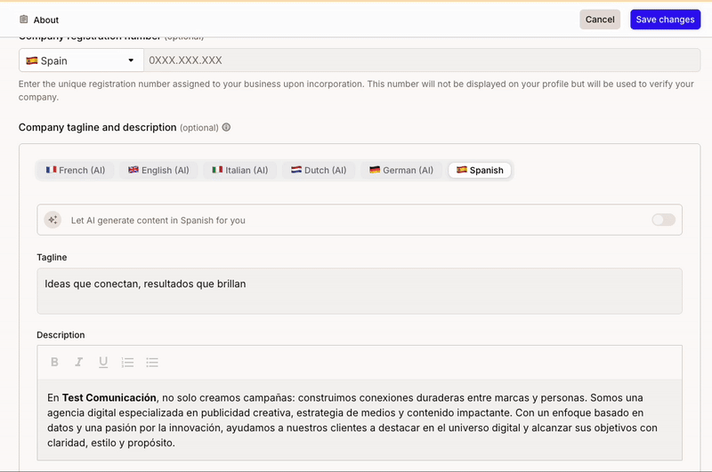Click the Tagline label
The width and height of the screenshot is (712, 472).
pos(52,257)
